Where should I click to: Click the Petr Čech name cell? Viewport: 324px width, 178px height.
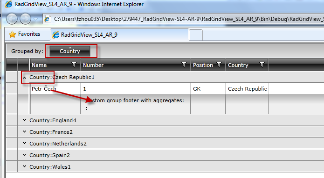55,89
